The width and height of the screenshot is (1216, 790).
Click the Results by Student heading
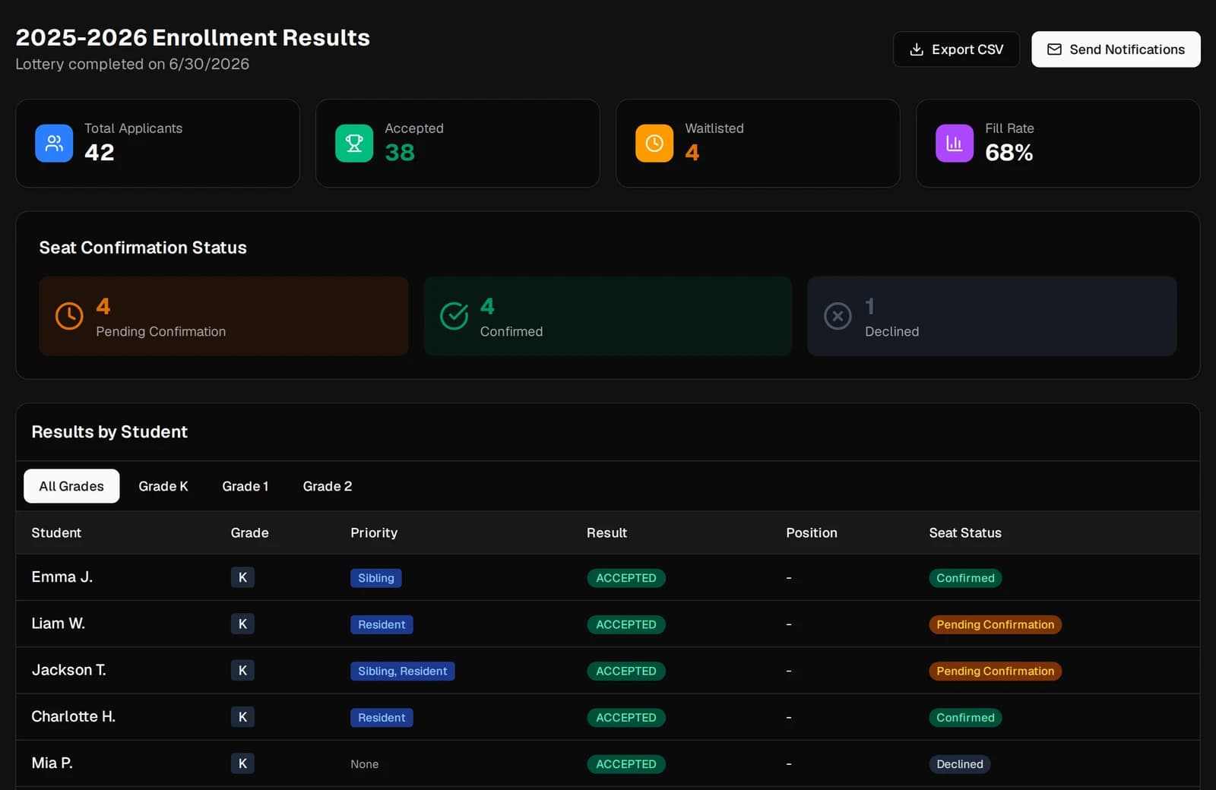click(109, 431)
